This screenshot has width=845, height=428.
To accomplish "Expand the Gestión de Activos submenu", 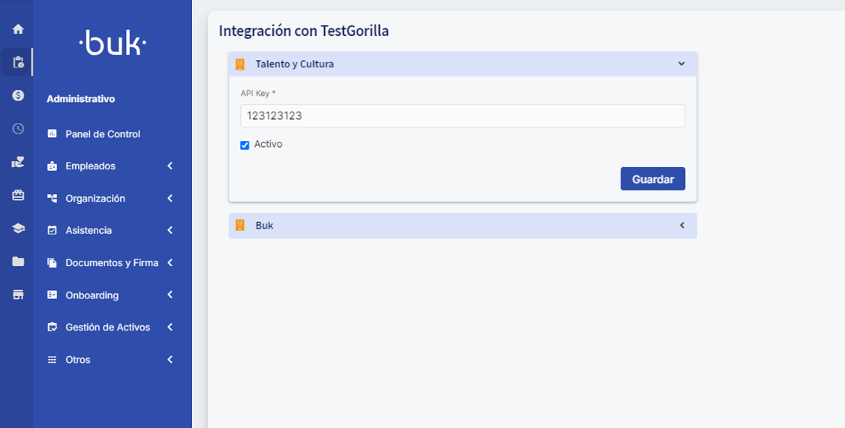I will pyautogui.click(x=170, y=328).
